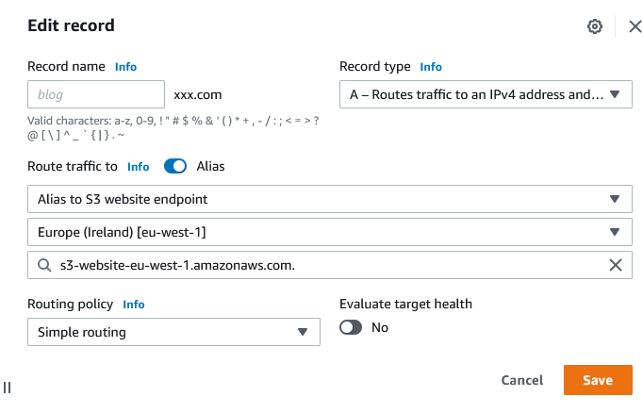The width and height of the screenshot is (643, 413).
Task: Open Info link next to Record type
Action: tap(431, 67)
